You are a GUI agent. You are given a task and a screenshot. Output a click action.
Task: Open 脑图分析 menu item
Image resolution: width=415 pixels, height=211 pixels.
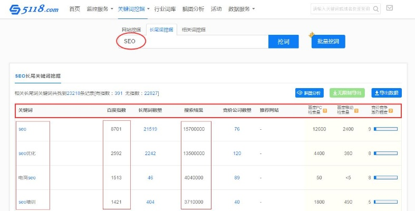click(x=193, y=9)
